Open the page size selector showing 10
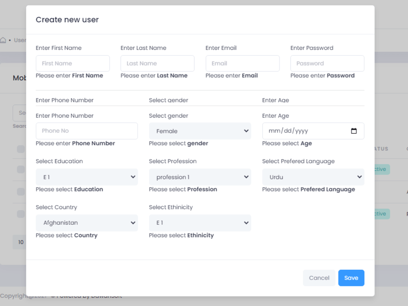This screenshot has height=306, width=408. (20, 242)
